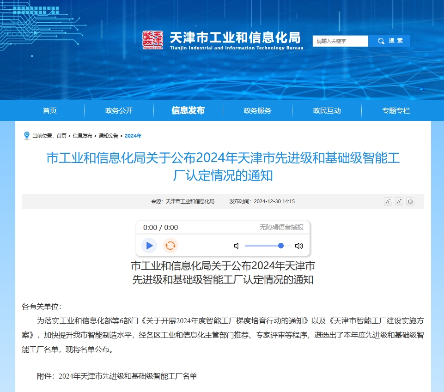This screenshot has width=444, height=392.
Task: Adjust the audio volume slider
Action: (x=281, y=246)
